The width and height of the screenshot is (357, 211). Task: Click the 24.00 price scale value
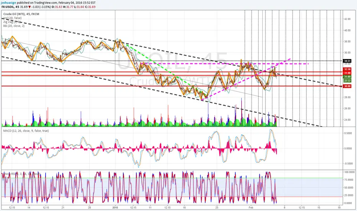click(x=347, y=120)
